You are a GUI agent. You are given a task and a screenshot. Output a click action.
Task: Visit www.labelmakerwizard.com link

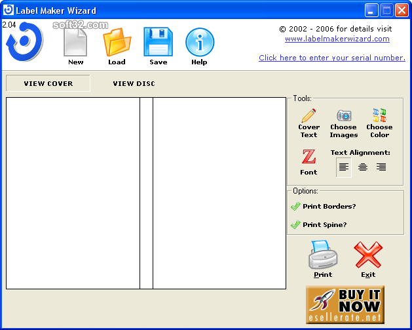[x=337, y=39]
